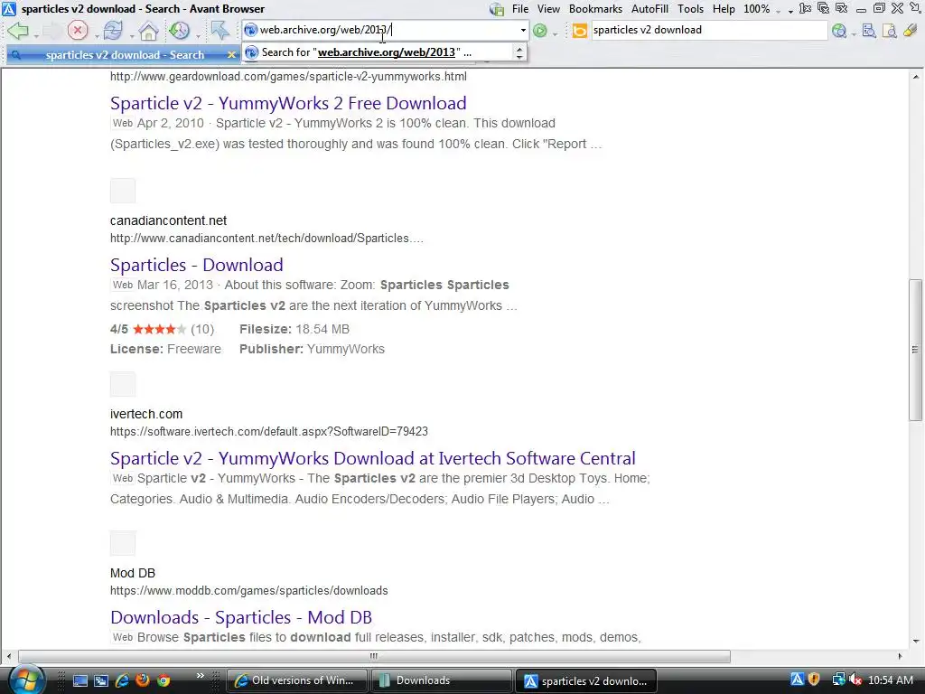Open the AutoFill menu

click(649, 9)
